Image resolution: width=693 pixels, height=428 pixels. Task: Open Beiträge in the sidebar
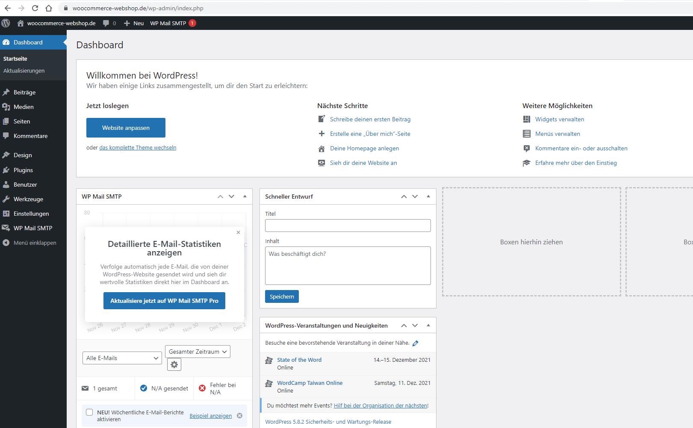(x=33, y=92)
